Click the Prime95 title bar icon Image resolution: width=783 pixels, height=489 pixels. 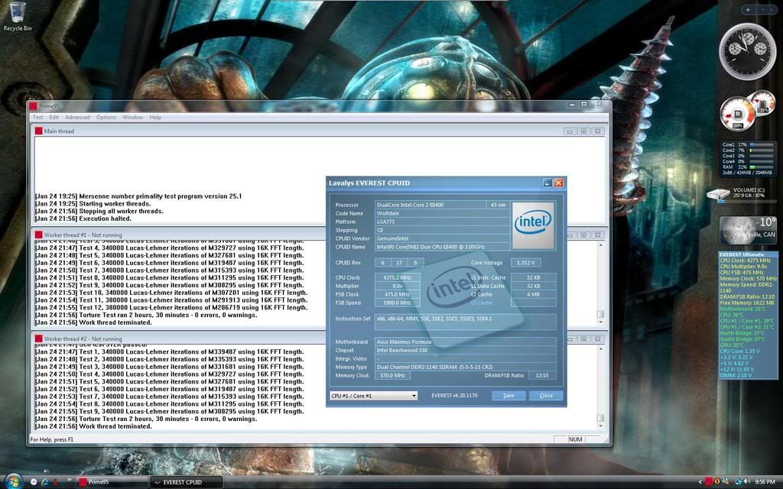34,106
